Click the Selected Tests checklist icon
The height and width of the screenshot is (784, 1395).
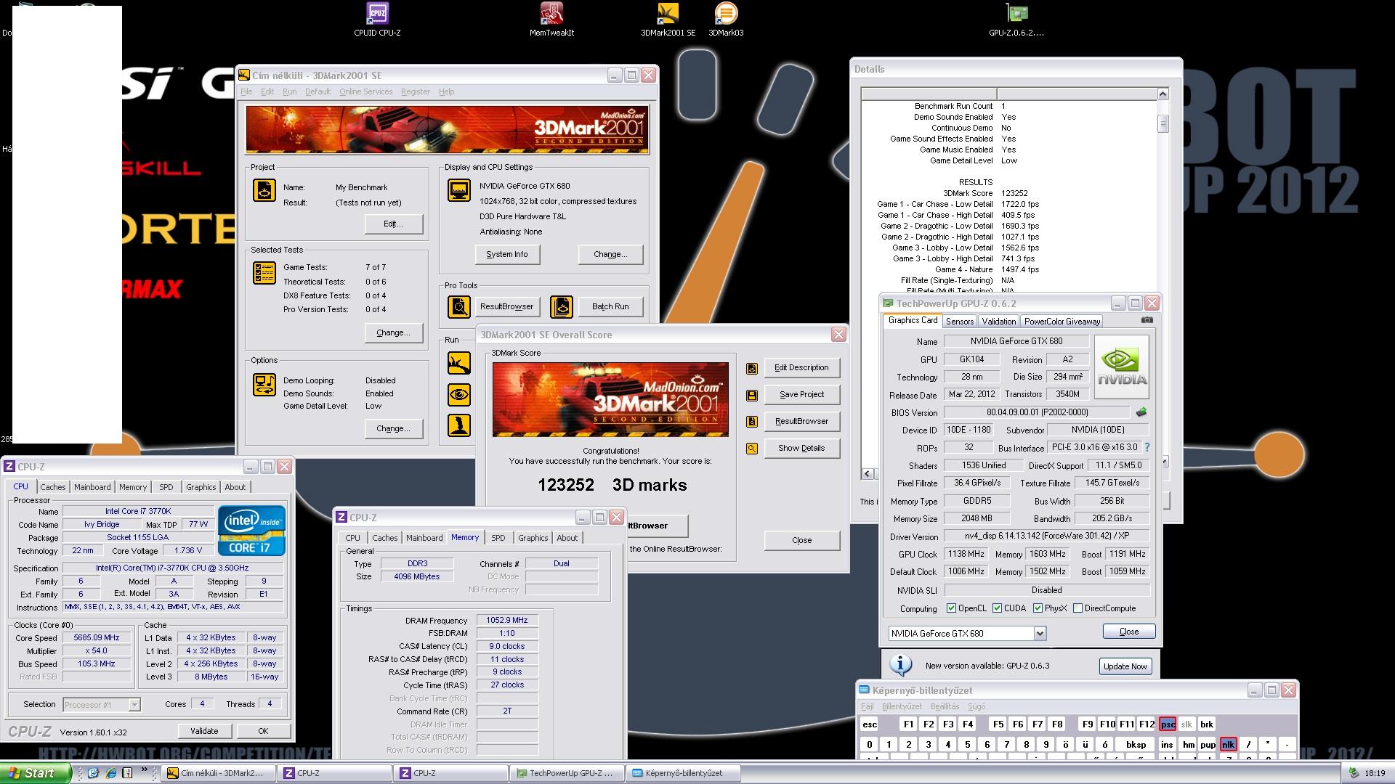pyautogui.click(x=264, y=273)
